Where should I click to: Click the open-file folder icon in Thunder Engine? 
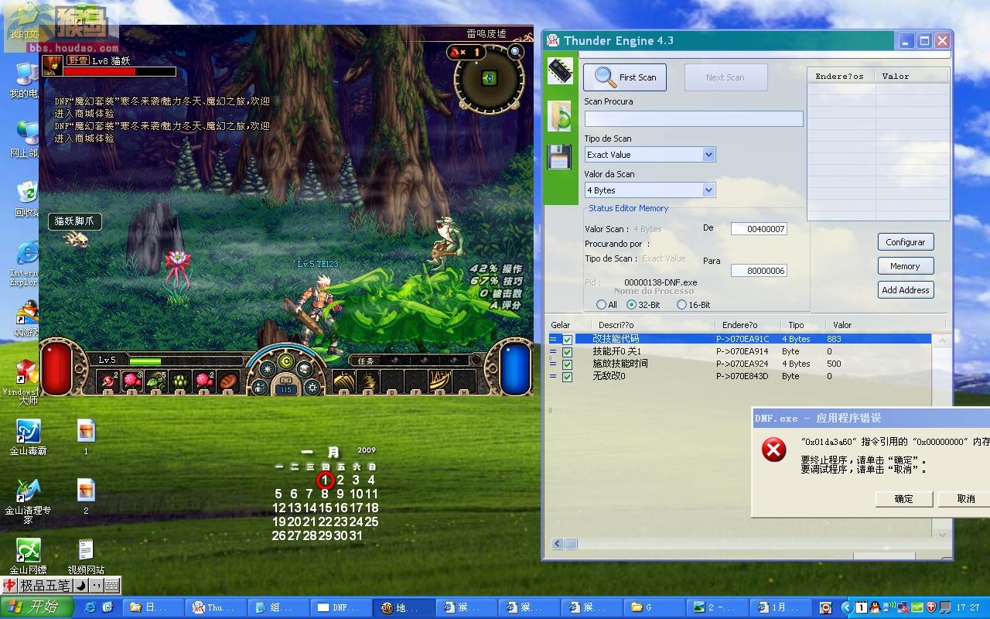click(560, 115)
